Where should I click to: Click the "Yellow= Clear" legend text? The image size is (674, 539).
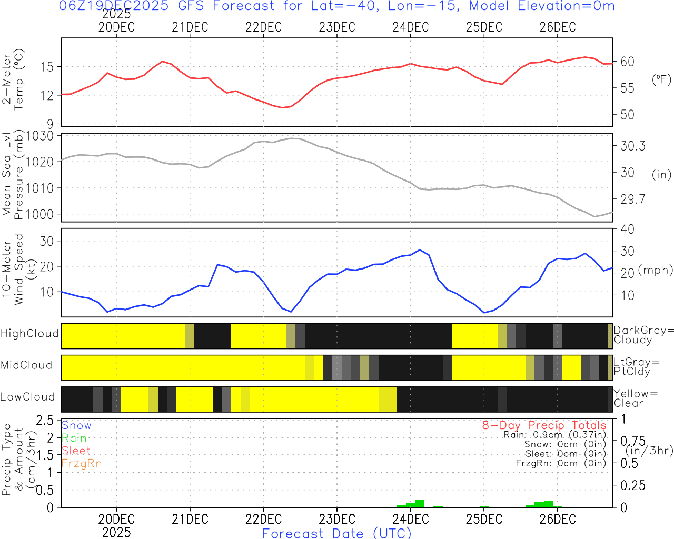point(636,398)
